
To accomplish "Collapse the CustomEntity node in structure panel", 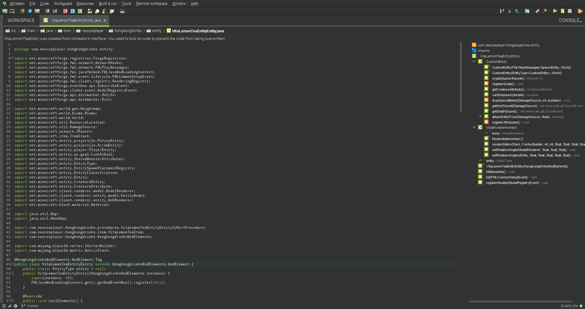I will [x=474, y=61].
